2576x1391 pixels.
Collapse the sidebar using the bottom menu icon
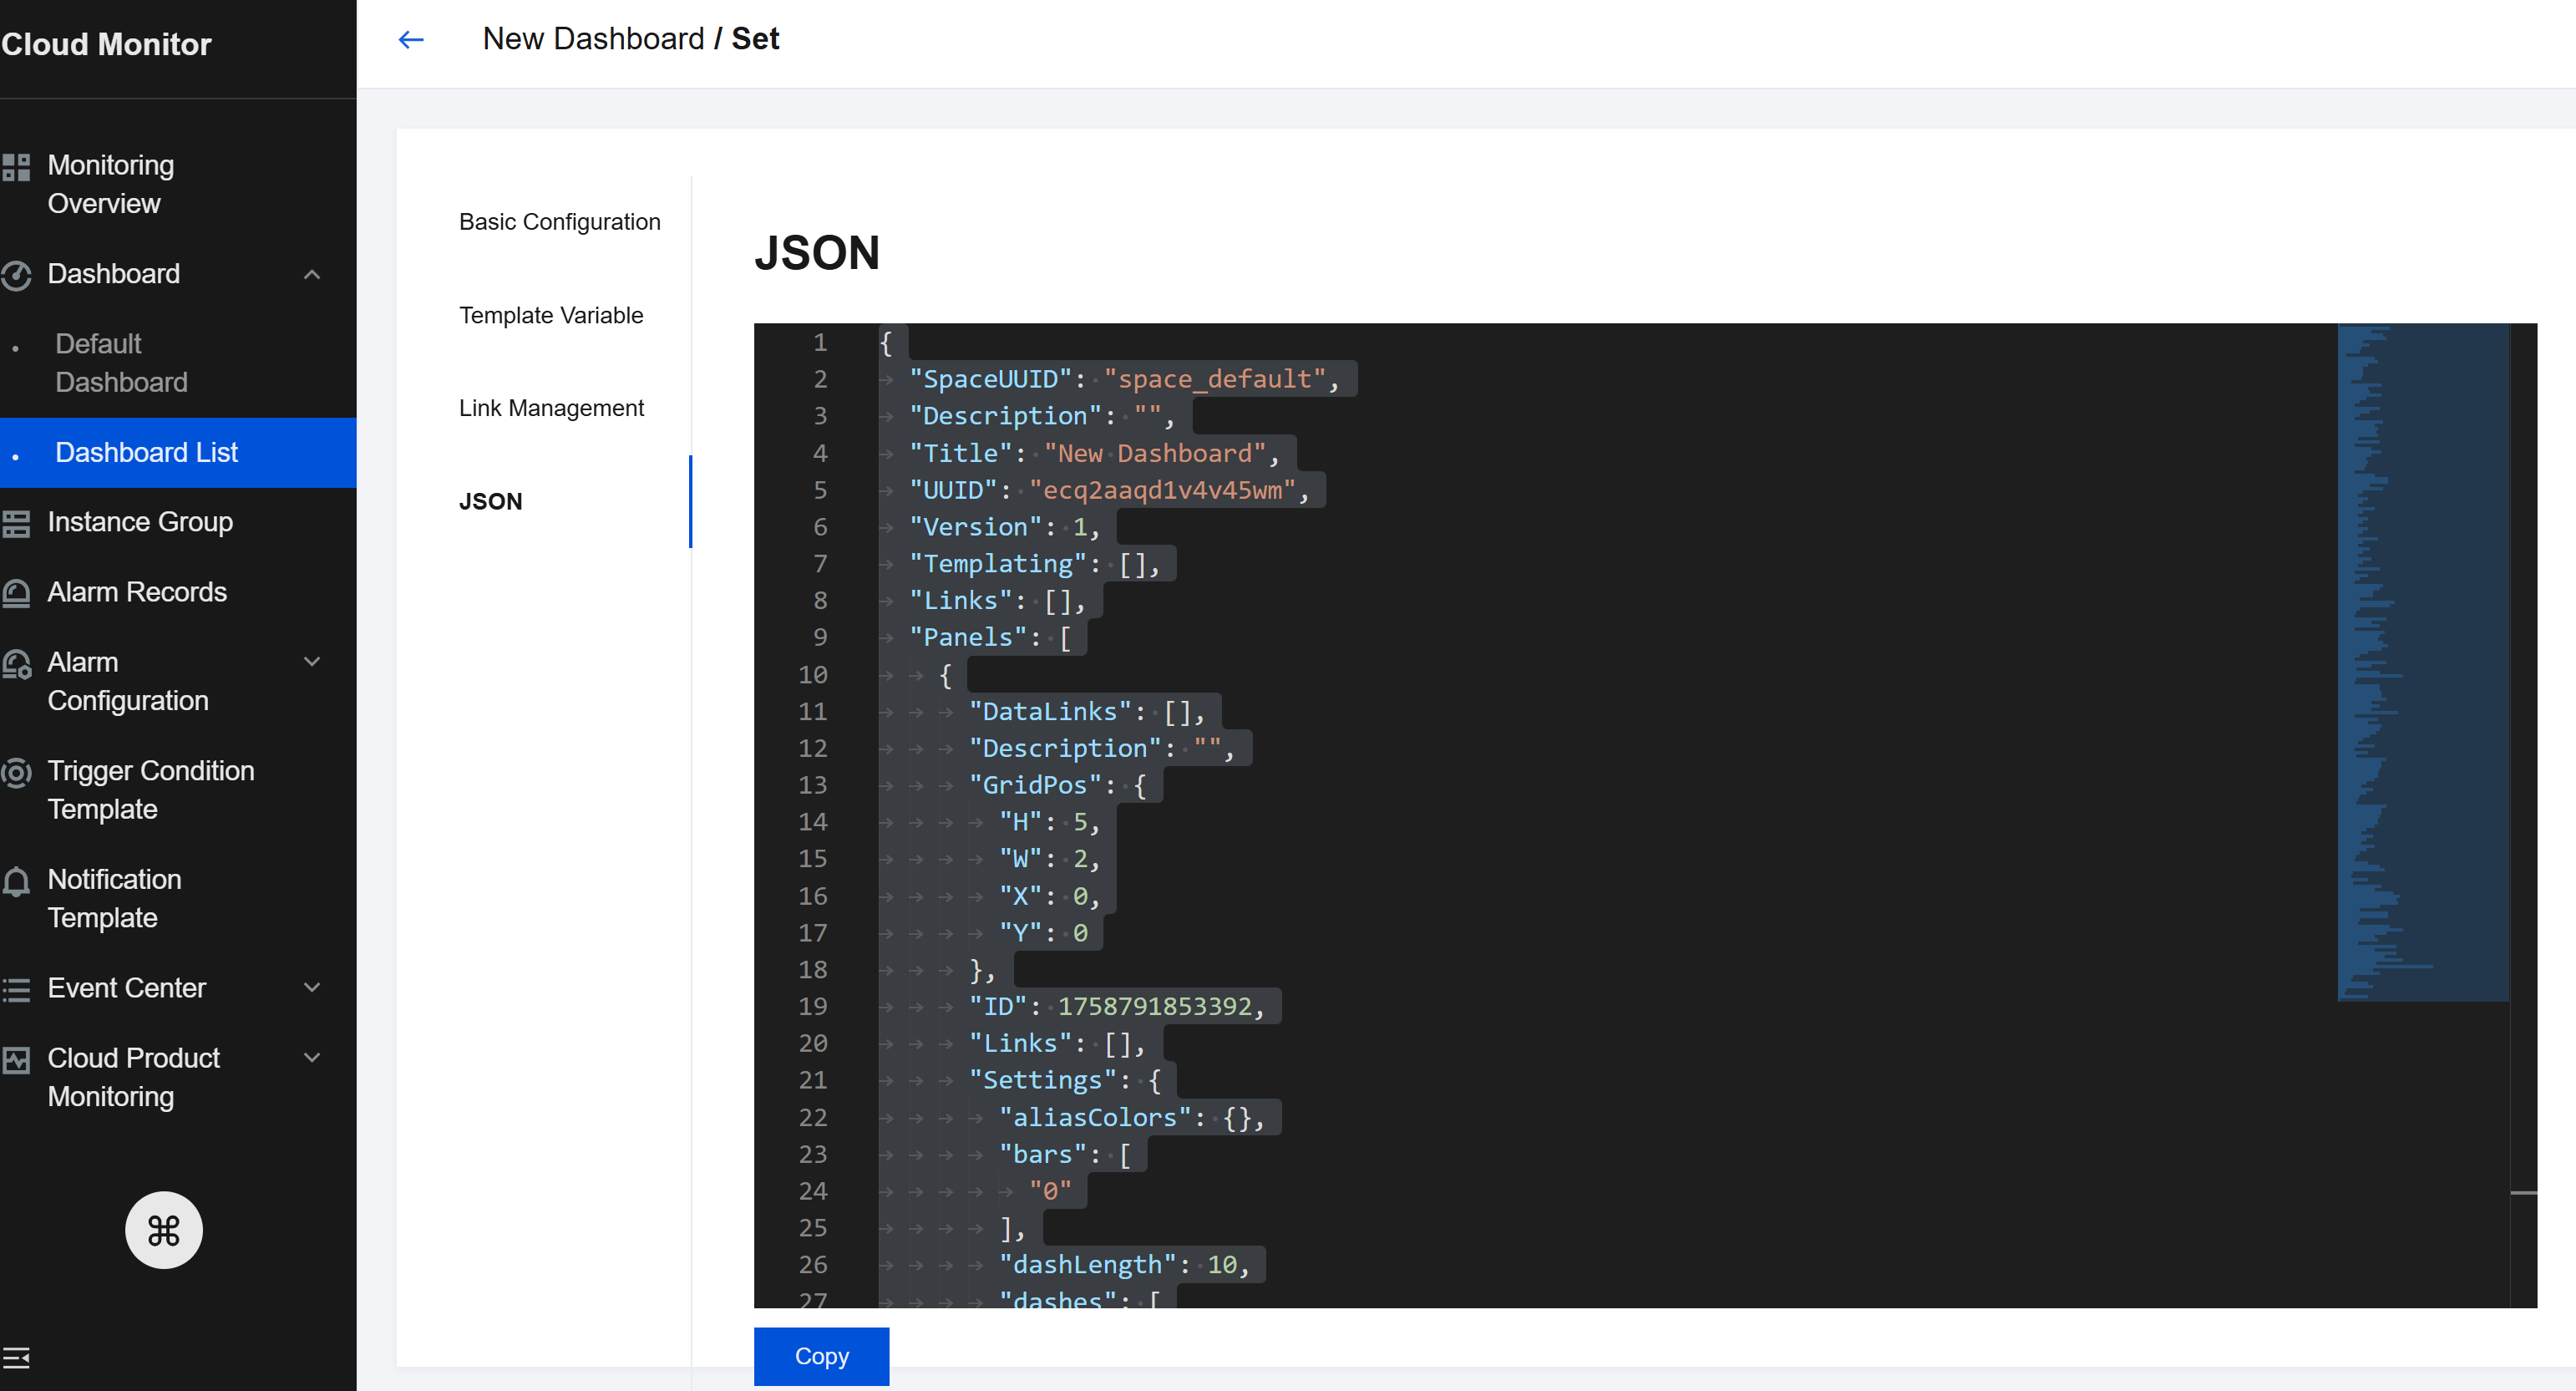[x=16, y=1357]
